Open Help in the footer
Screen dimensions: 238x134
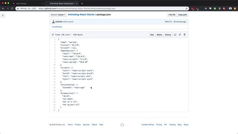point(101,125)
